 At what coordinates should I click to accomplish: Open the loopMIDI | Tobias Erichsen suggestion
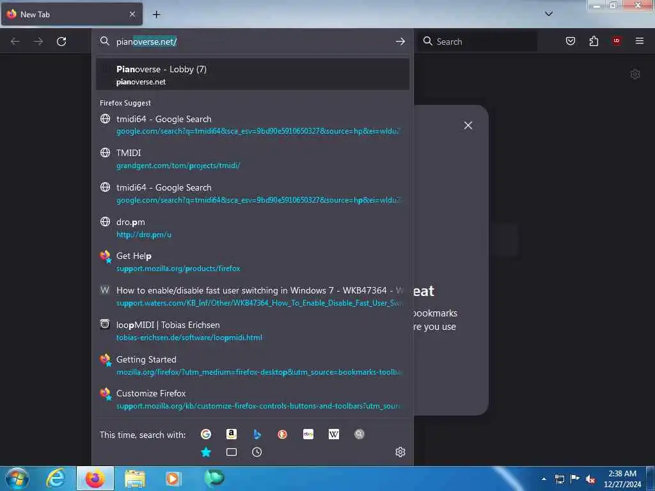point(252,331)
